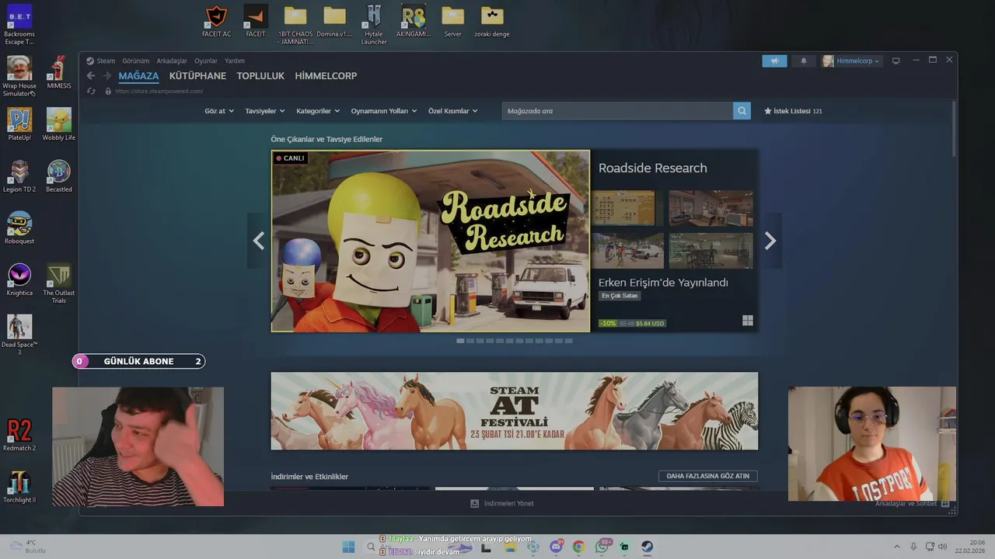
Task: Launch Wobbly Life desktop shortcut
Action: [59, 124]
